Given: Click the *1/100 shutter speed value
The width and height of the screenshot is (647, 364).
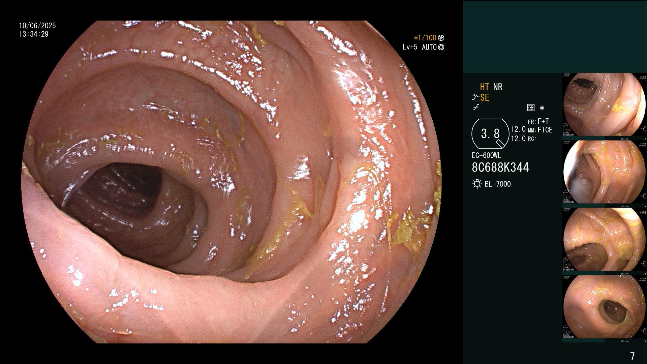Looking at the screenshot, I should [425, 38].
